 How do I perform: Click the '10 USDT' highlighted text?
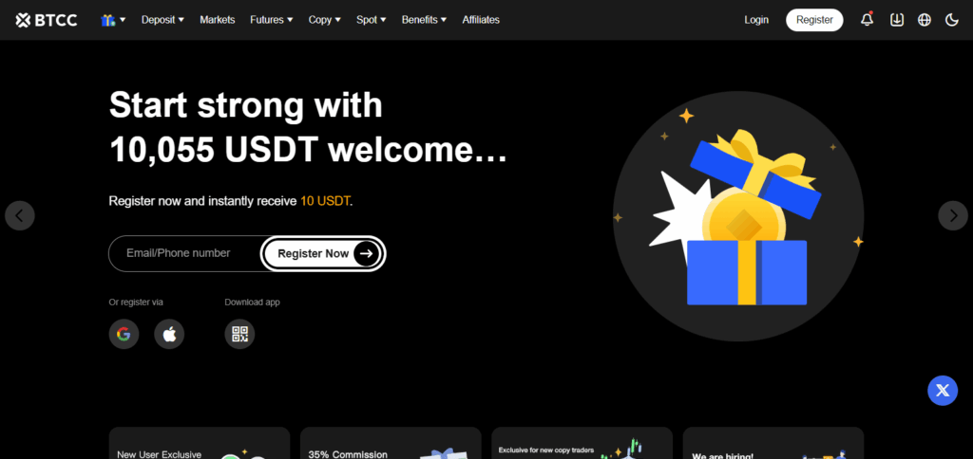325,201
